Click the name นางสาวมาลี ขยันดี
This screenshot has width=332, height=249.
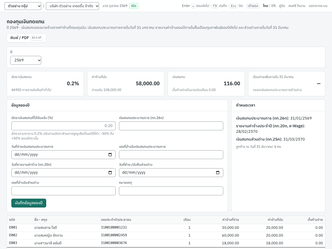click(48, 243)
